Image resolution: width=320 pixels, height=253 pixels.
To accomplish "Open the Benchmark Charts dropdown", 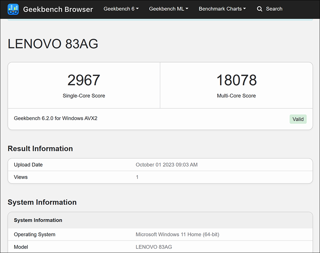I will [x=222, y=9].
